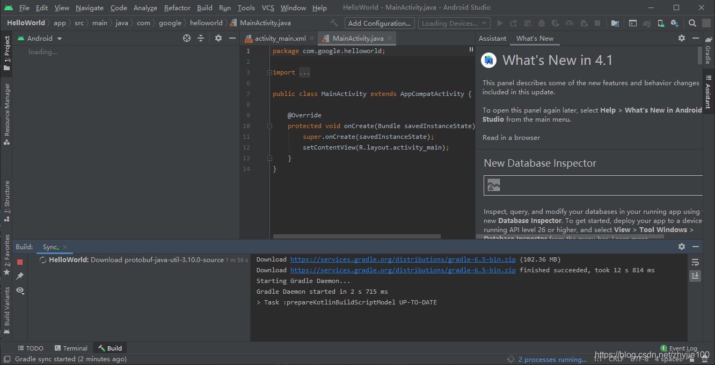Toggle the eye view filter in Build panel
The height and width of the screenshot is (365, 715).
tap(20, 290)
